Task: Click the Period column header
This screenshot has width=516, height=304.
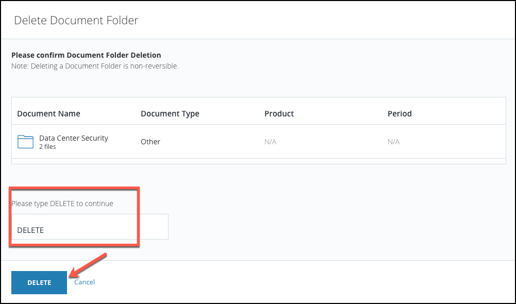Action: point(400,113)
